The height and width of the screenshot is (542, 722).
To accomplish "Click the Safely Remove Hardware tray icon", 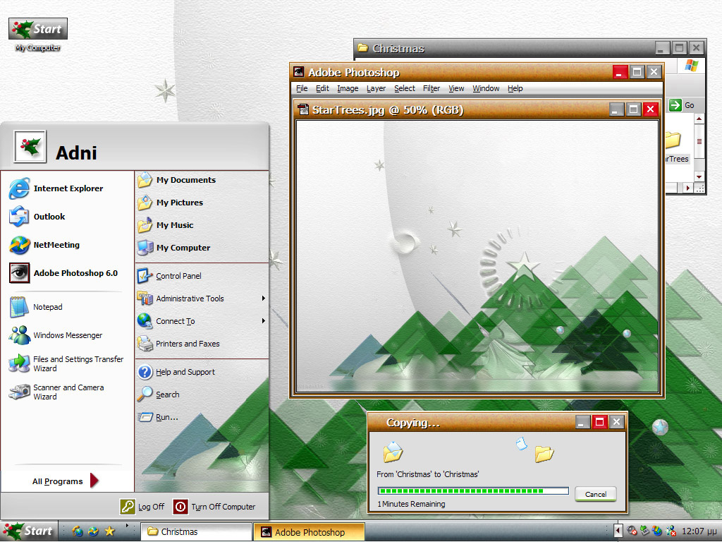I will 644,531.
